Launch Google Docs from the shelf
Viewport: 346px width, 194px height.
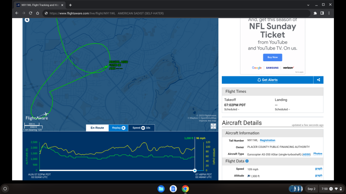click(173, 189)
